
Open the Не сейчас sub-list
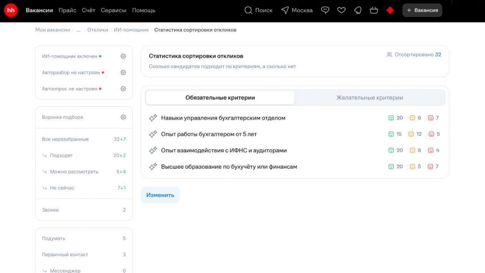tap(84, 188)
